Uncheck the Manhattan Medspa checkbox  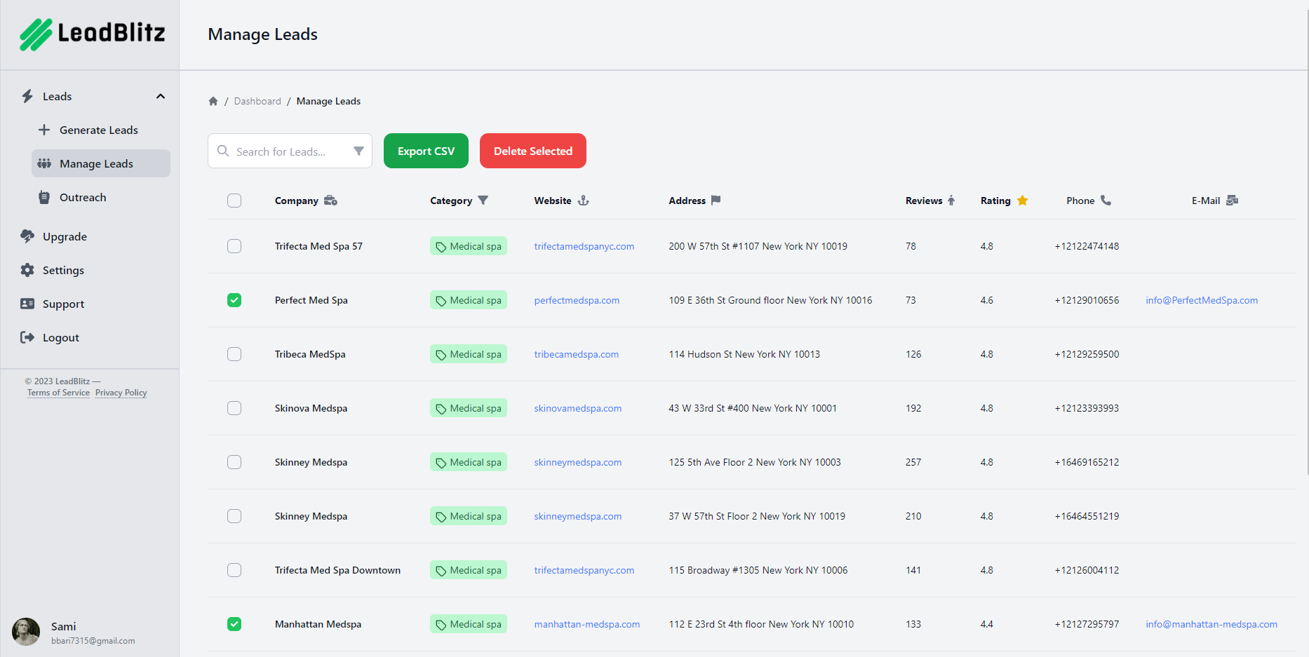point(234,624)
